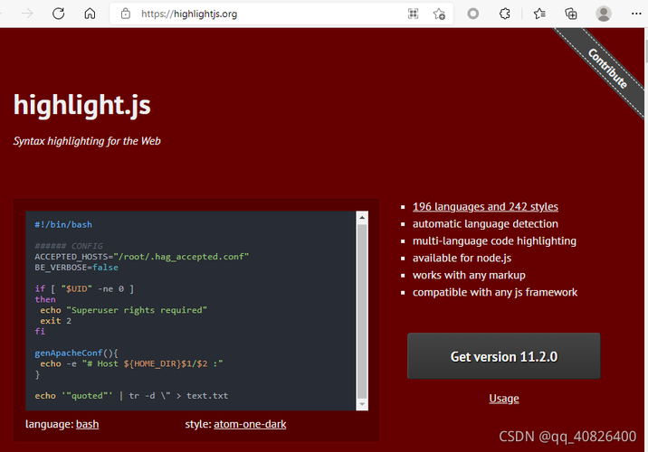Click the QR code icon in address bar
Viewport: 648px width, 452px height.
pos(413,14)
